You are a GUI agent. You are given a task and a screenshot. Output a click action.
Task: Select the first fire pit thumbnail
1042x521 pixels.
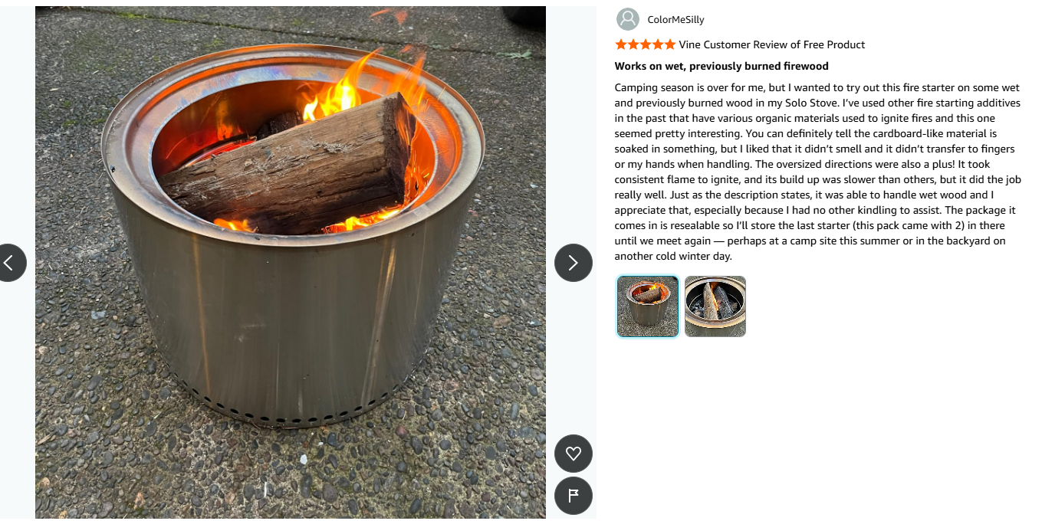click(x=648, y=306)
